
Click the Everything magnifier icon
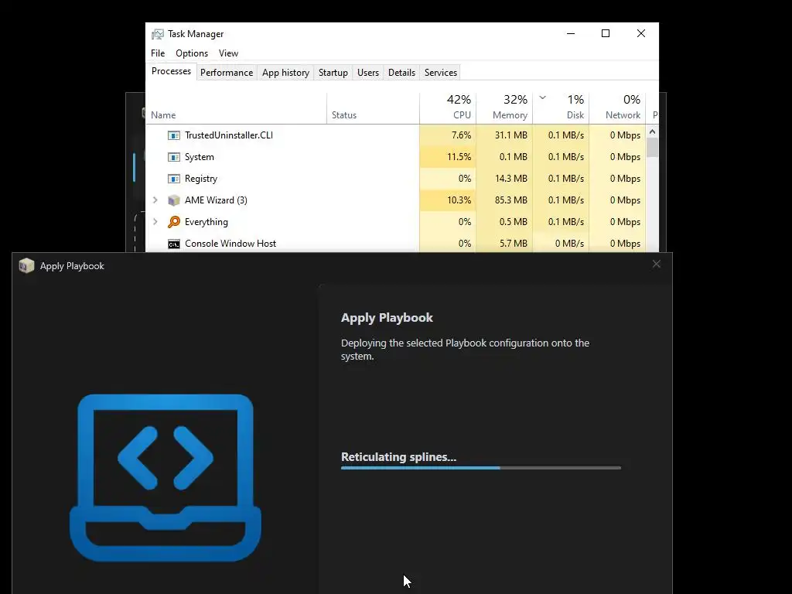click(174, 222)
